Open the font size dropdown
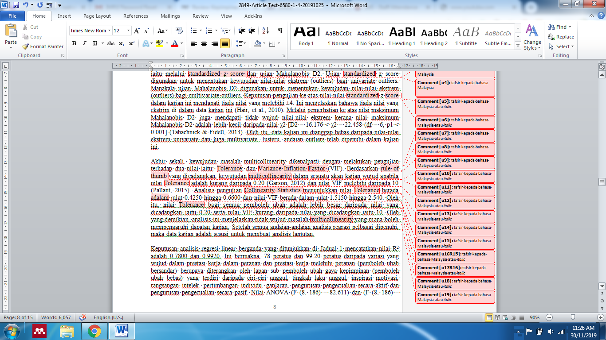This screenshot has height=340, width=606. 129,31
